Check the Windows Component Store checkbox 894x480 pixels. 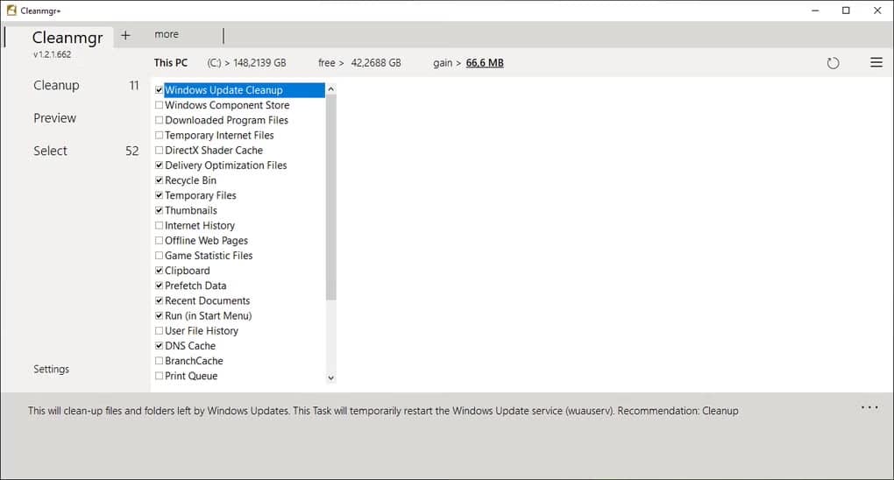[159, 105]
